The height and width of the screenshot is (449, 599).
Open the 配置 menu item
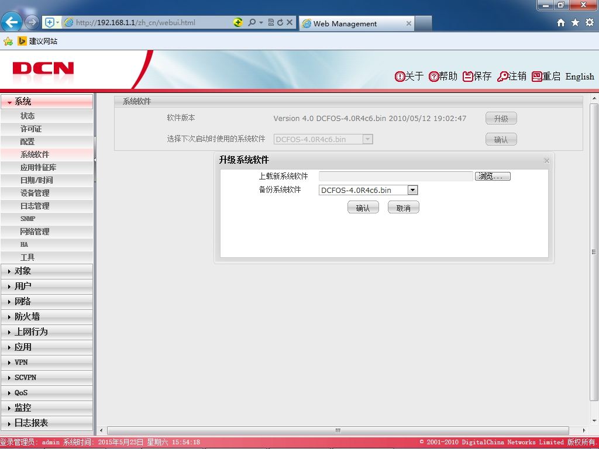(47, 141)
